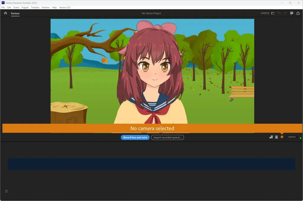Open the File menu
Image resolution: width=303 pixels, height=201 pixels.
3,7
